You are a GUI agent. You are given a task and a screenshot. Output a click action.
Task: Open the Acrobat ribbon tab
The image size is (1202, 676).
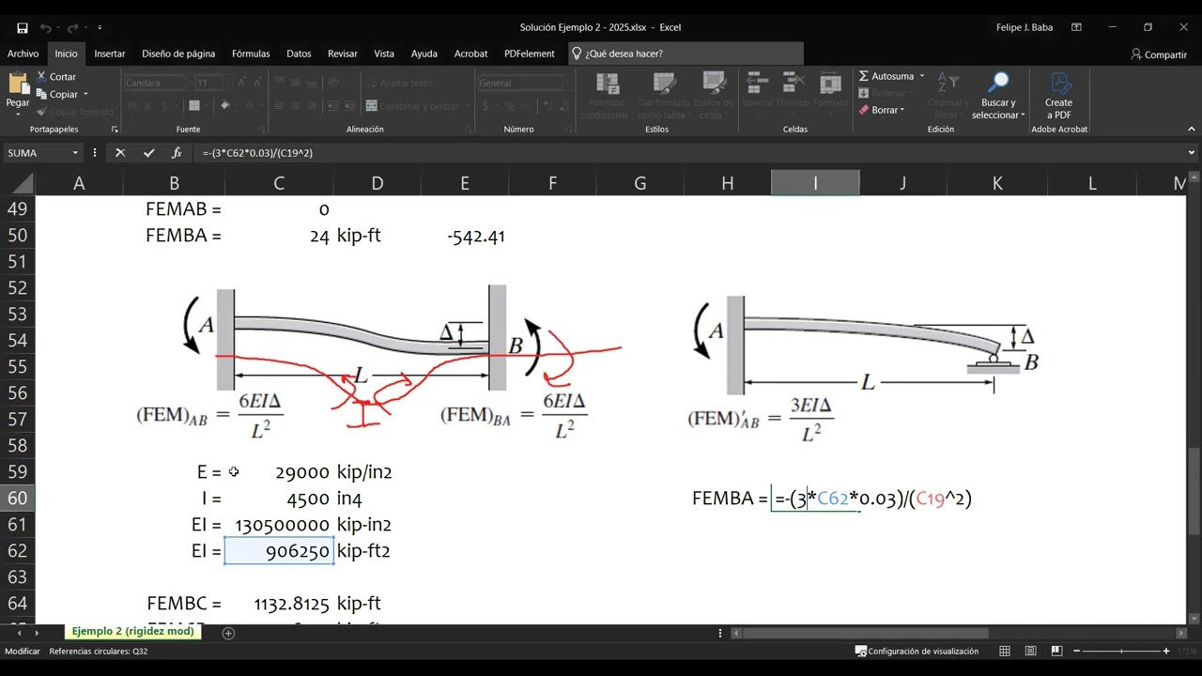click(x=471, y=54)
